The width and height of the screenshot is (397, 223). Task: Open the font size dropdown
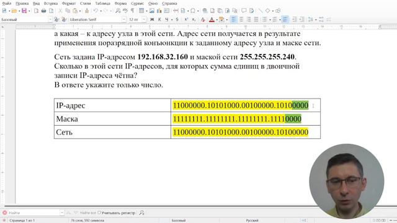pyautogui.click(x=144, y=19)
